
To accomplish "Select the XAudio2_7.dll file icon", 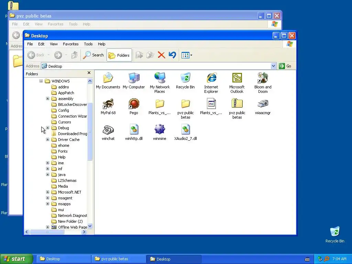I will click(x=185, y=130).
